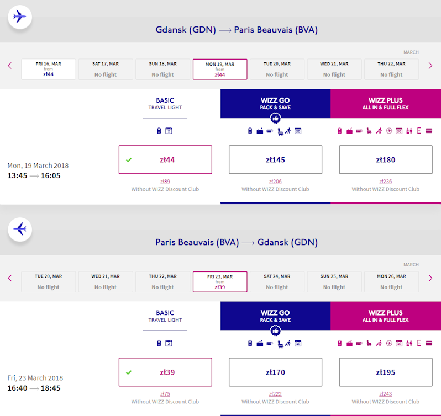
Task: Click the 2-day calendar icon under outbound BASIC
Action: click(169, 131)
